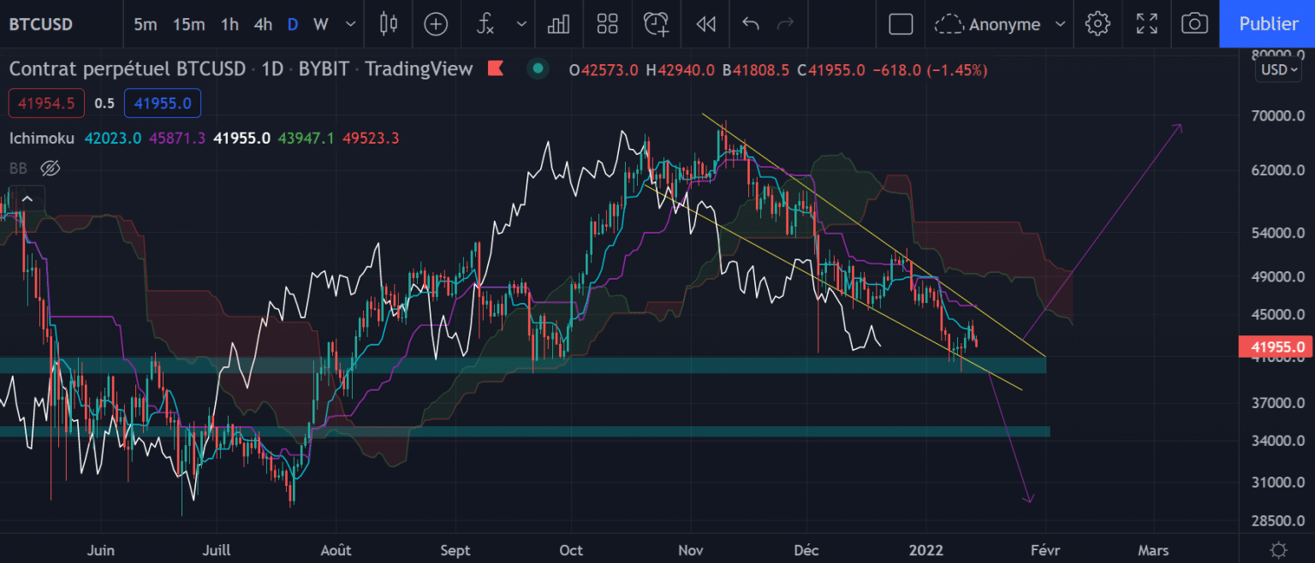1315x563 pixels.
Task: Create an alert with the alarm clock icon
Action: click(x=657, y=24)
